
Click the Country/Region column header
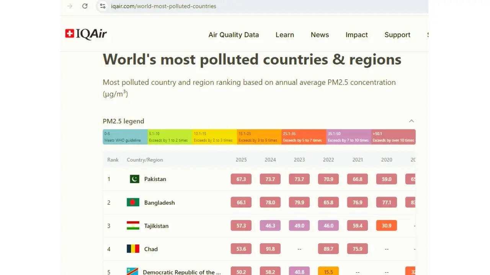[145, 160]
